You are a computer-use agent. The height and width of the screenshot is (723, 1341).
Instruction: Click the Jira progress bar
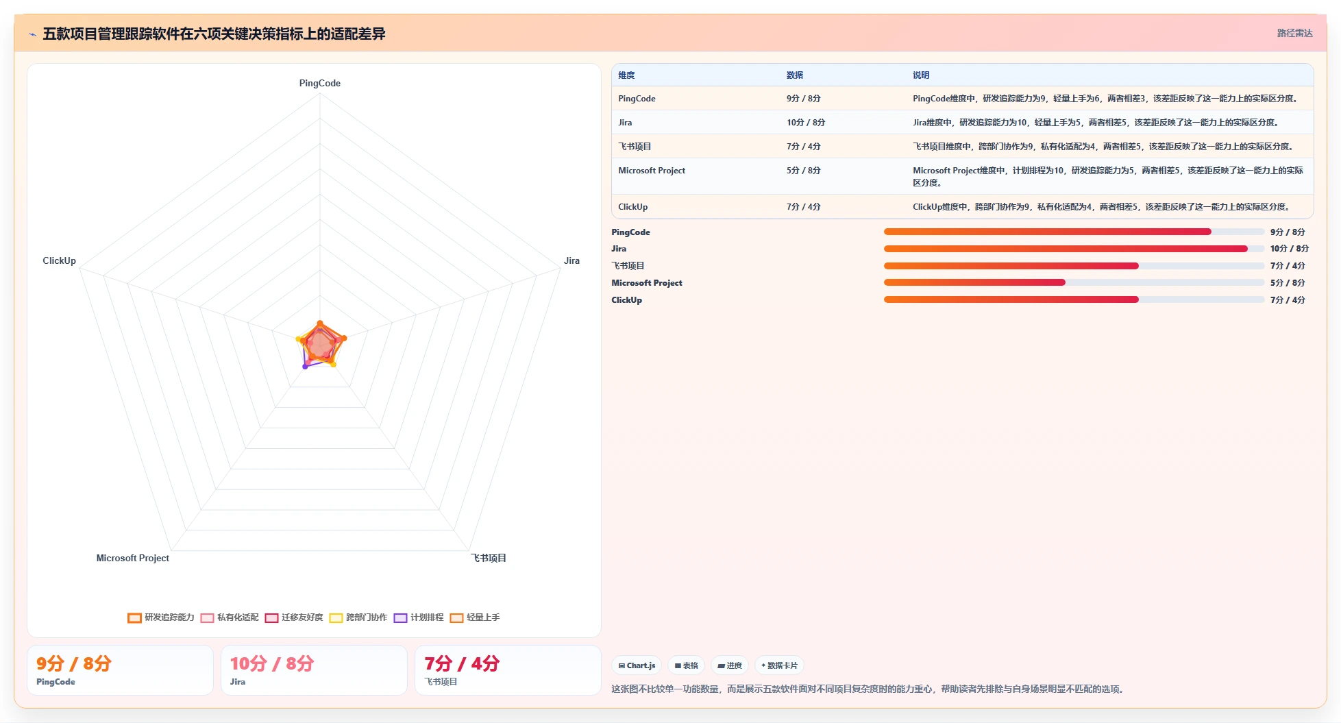(x=1074, y=249)
